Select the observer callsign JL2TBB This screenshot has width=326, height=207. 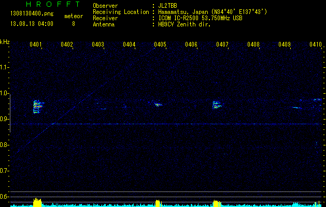168,6
